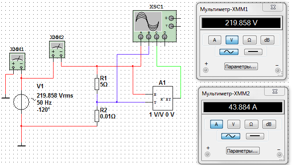
Task: Switch Мультиметр-XMM2 to voltmeter mode V
Action: point(234,124)
